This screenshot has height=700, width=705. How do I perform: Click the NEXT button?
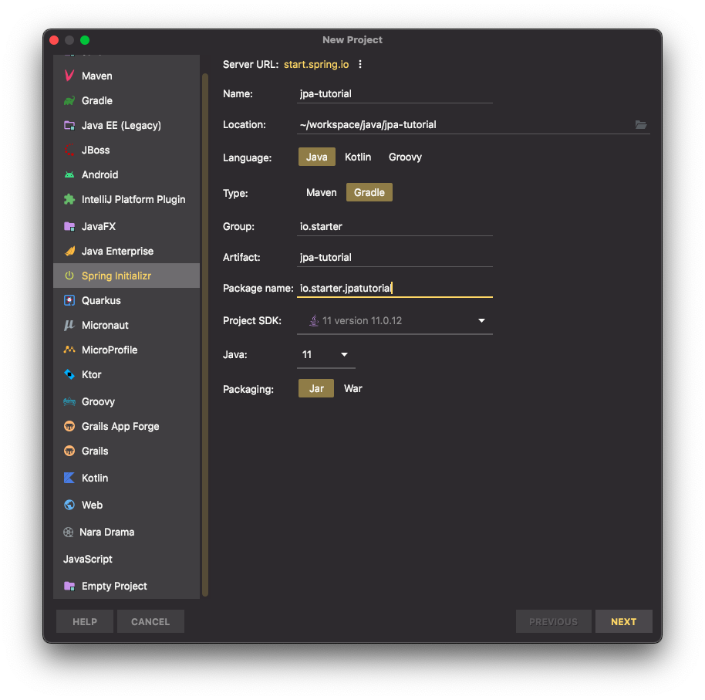[623, 622]
